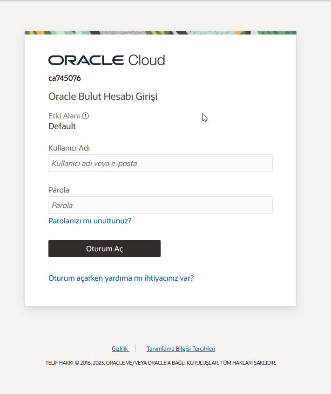Click the TELİF HAKKI copyright notice text
This screenshot has height=394, width=331.
pos(161,362)
